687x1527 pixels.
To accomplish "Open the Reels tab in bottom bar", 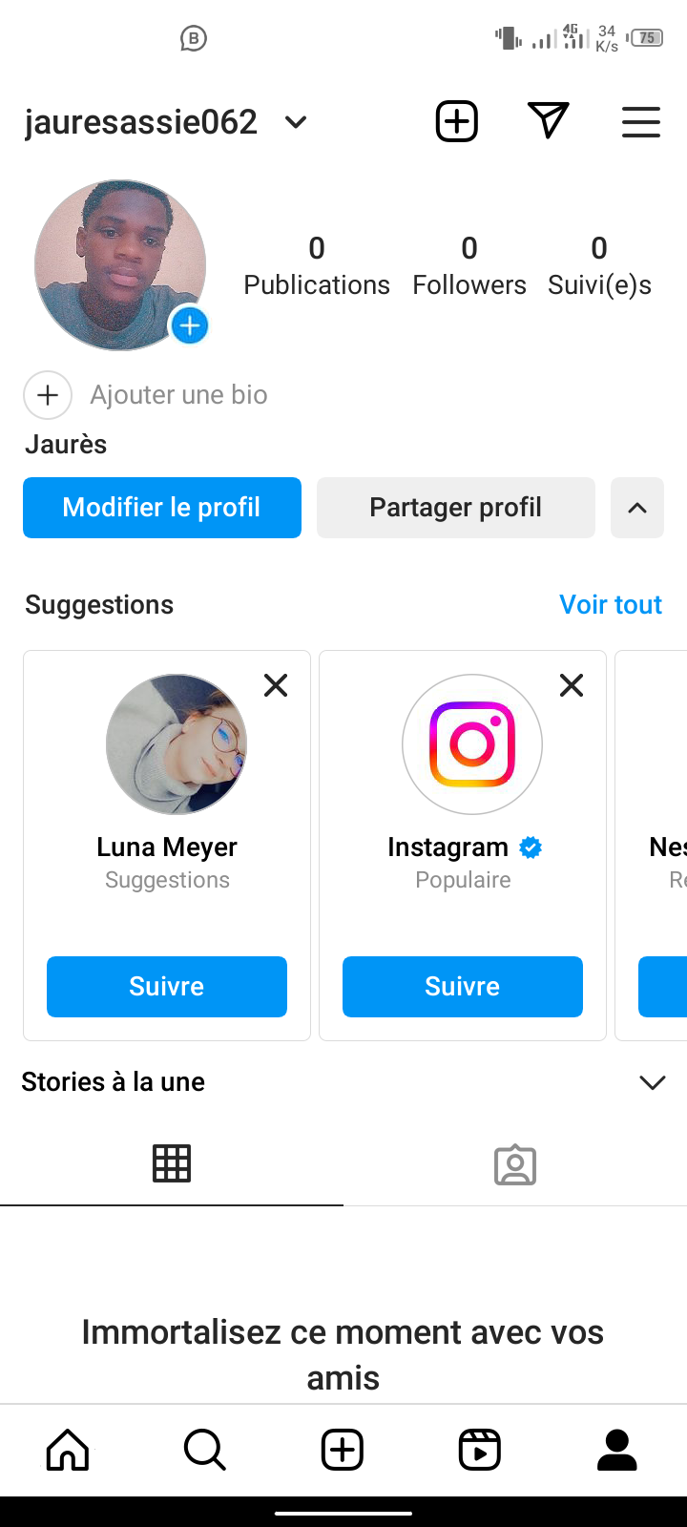I will pos(480,1450).
